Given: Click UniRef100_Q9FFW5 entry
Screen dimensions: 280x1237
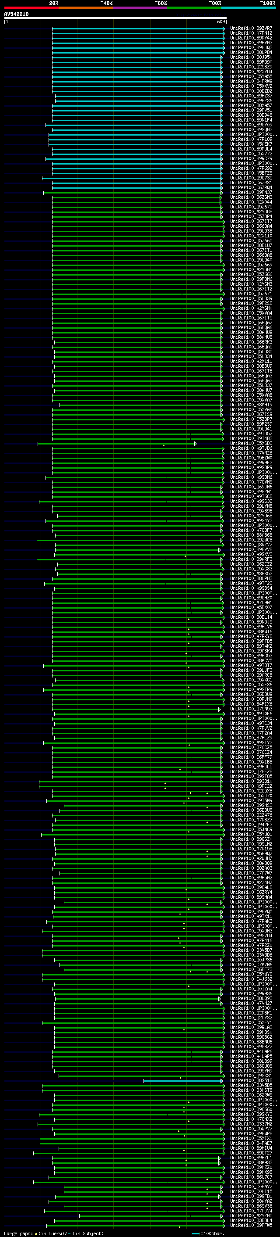Looking at the screenshot, I should click(251, 1226).
